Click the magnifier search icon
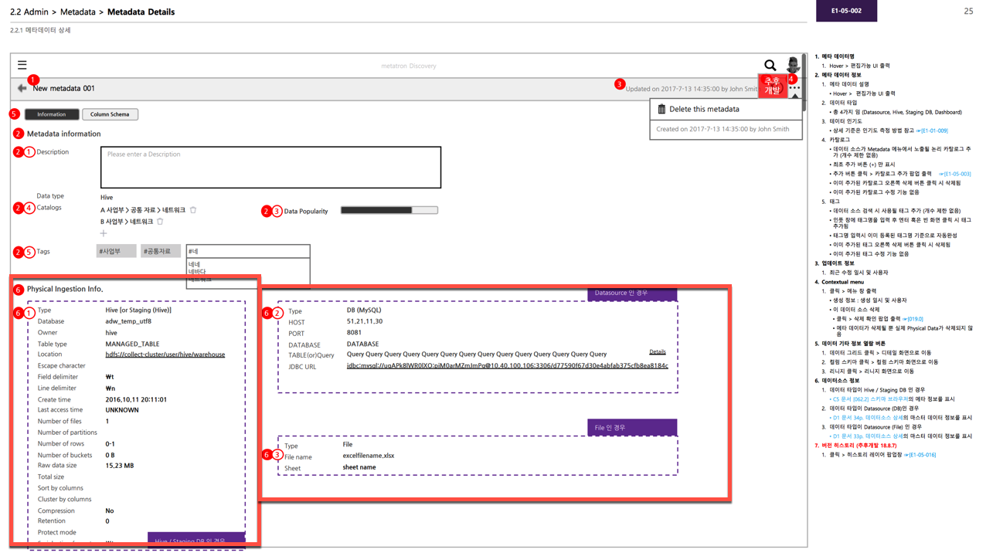Viewport: 986px width, 553px height. [x=770, y=66]
